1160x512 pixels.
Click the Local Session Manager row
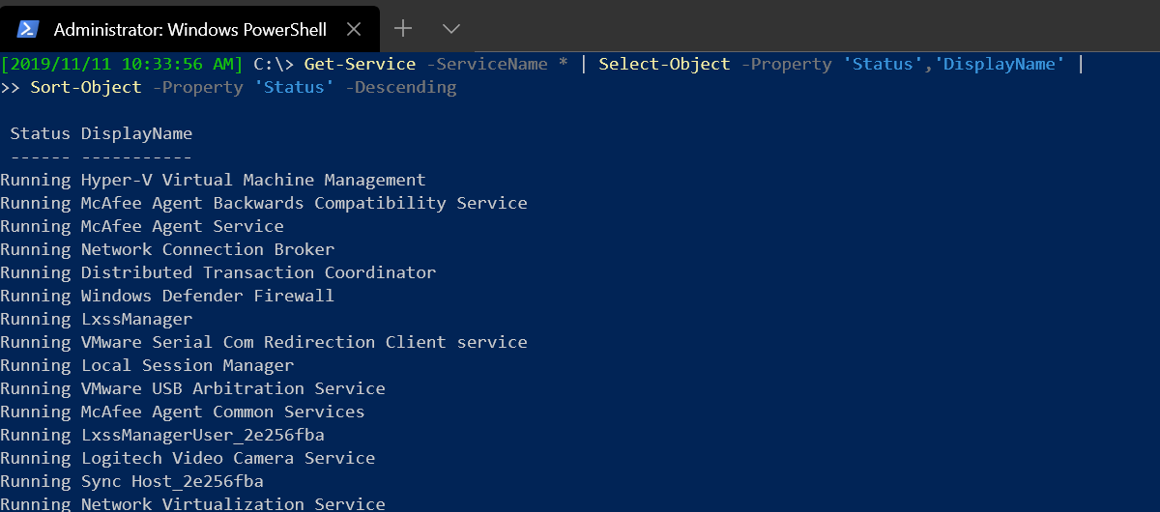click(x=147, y=365)
